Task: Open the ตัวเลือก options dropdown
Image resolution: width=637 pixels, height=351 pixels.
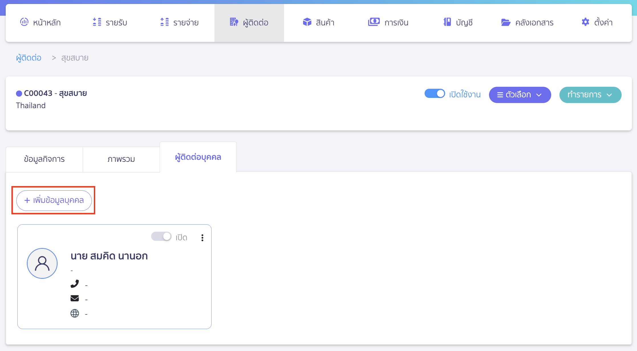Action: pyautogui.click(x=520, y=95)
